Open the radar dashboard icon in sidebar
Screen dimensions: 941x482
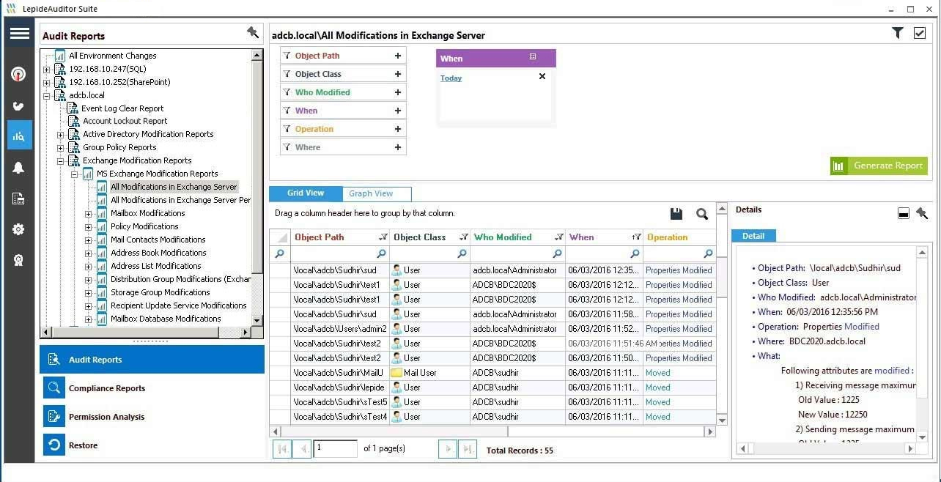(19, 74)
